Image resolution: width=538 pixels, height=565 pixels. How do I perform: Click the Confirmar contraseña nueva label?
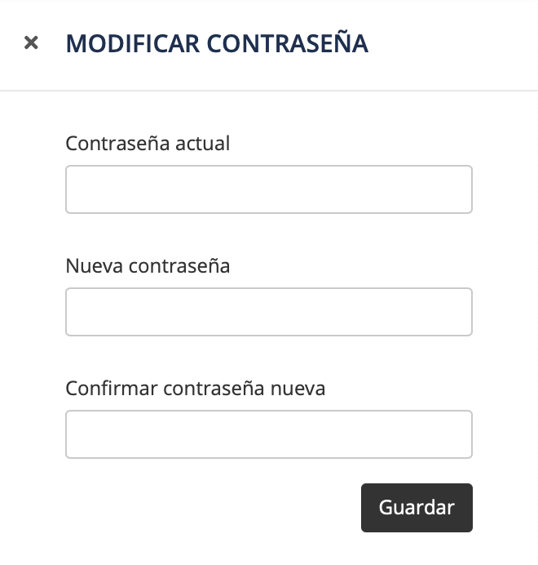pyautogui.click(x=195, y=389)
